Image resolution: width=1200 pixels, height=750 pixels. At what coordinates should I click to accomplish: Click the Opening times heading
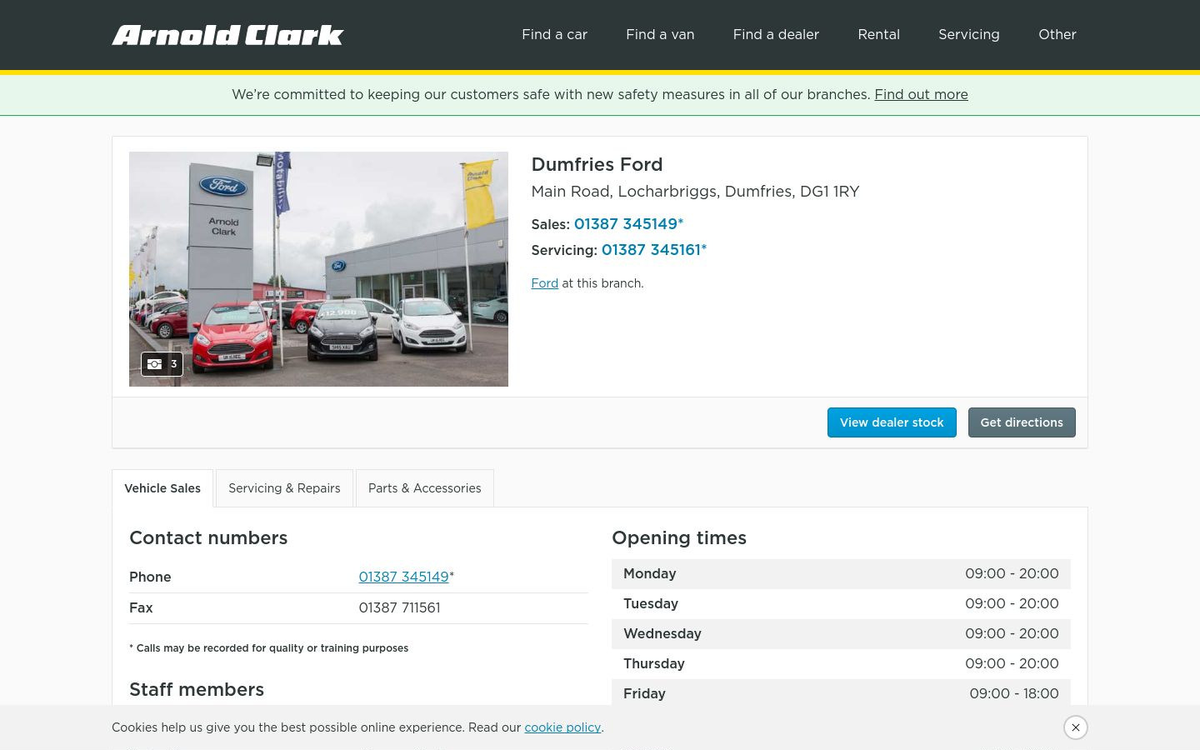679,538
